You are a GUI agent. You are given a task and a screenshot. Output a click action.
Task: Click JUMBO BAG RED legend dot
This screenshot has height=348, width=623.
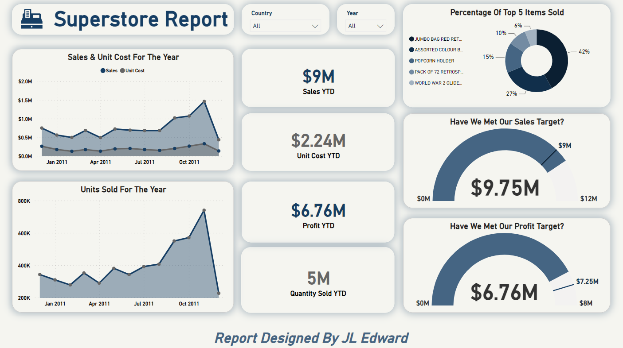pyautogui.click(x=411, y=39)
